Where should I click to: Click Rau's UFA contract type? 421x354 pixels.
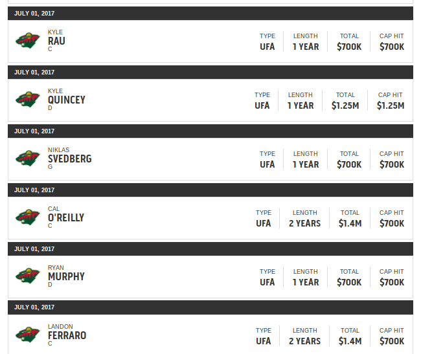click(x=267, y=47)
